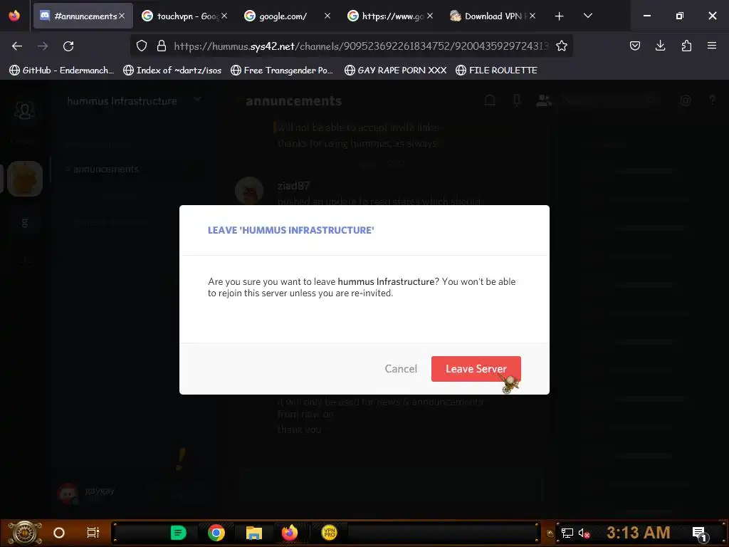Select Firefox in the taskbar
The height and width of the screenshot is (547, 729).
290,533
